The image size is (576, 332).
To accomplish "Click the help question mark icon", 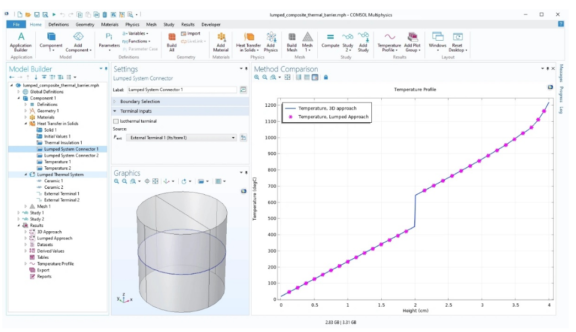I will tap(561, 24).
